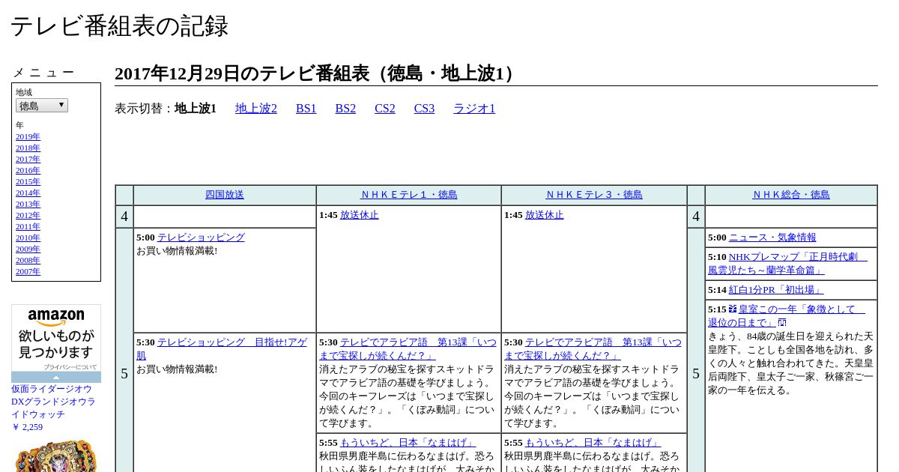Click the amazon logo in the ad banner
899x472 pixels.
[x=56, y=318]
